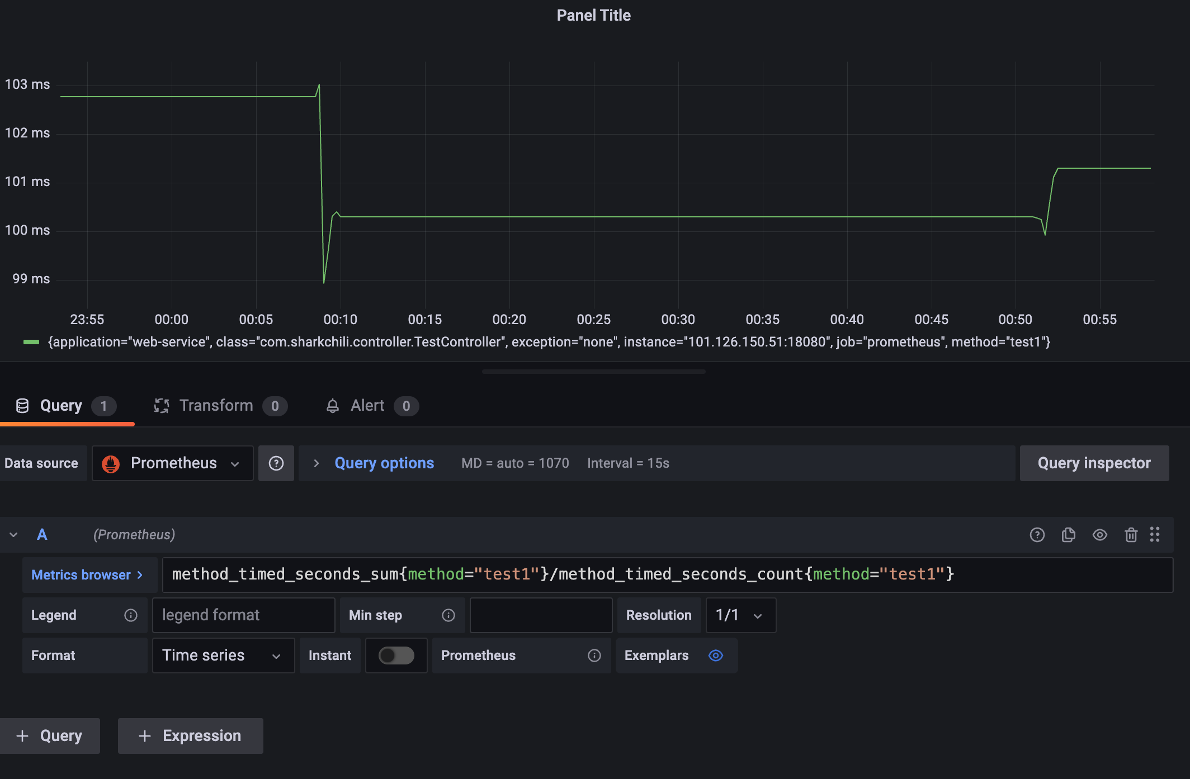Open the Prometheus data source dropdown
The height and width of the screenshot is (779, 1190).
point(173,463)
